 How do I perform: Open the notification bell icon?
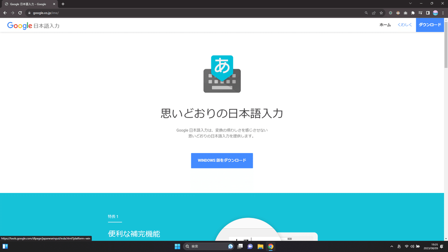click(x=442, y=246)
